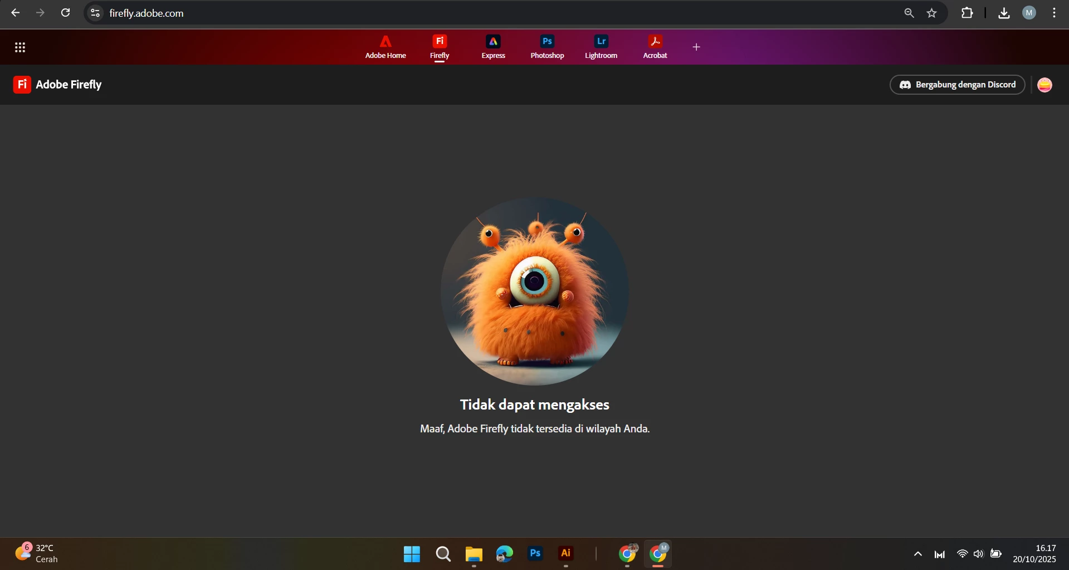
Task: Click Bergabung dengan Discord button
Action: (x=957, y=85)
